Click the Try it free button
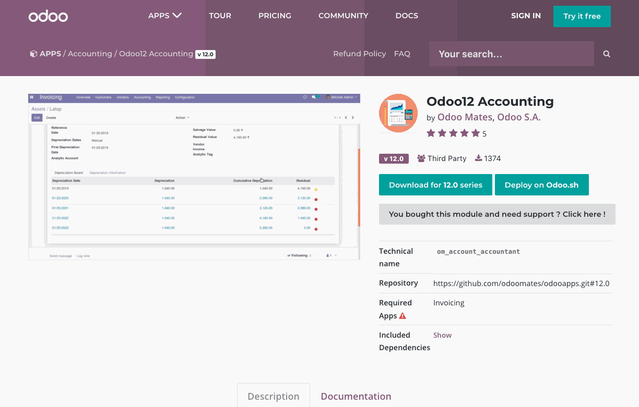 click(x=582, y=16)
